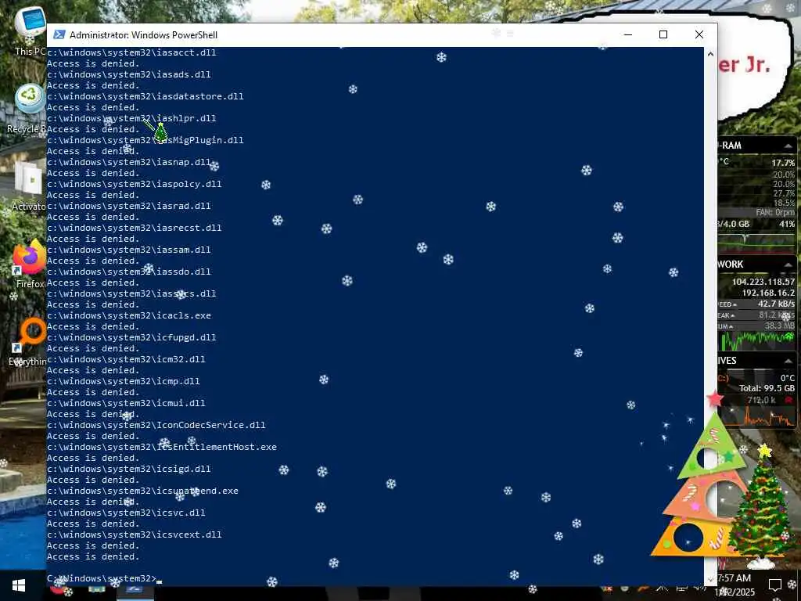Click the IconCodecService.dll output line
The width and height of the screenshot is (801, 601).
[x=156, y=426]
